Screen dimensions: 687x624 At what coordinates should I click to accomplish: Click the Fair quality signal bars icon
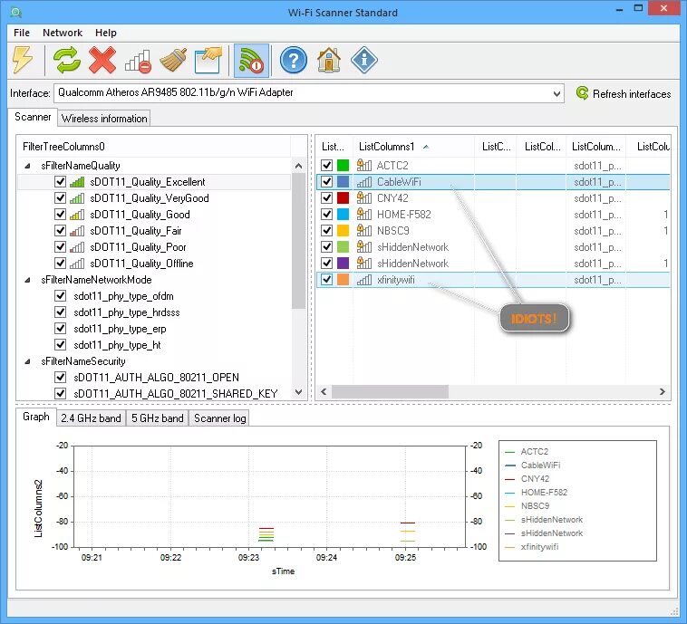coord(77,230)
